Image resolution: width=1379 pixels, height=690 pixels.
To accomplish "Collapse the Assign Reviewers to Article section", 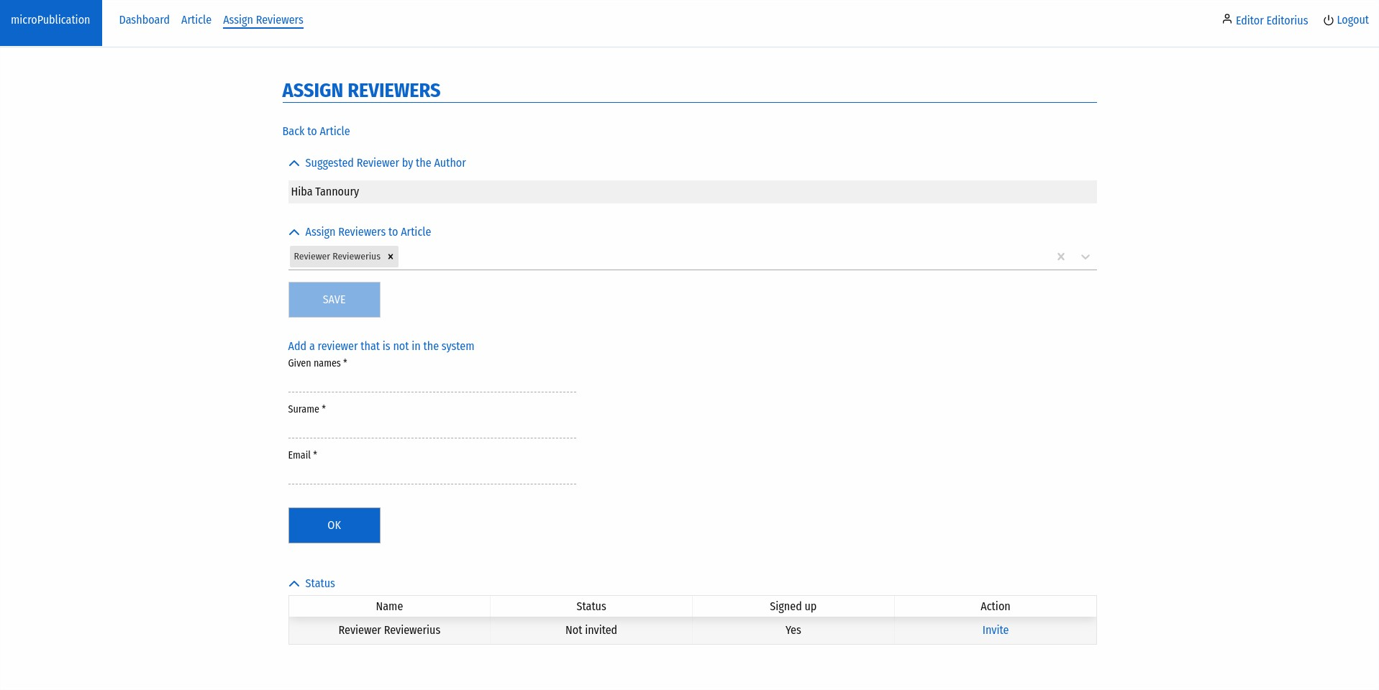I will [294, 232].
